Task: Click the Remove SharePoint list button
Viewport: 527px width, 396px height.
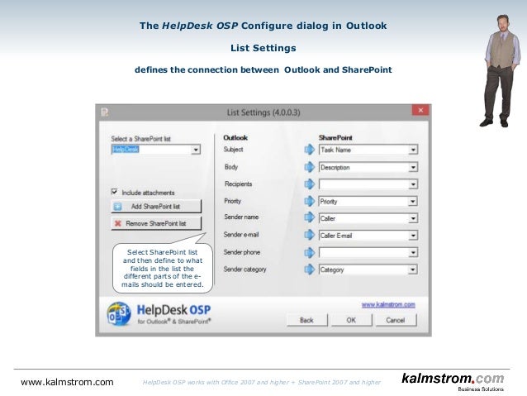Action: pyautogui.click(x=156, y=223)
